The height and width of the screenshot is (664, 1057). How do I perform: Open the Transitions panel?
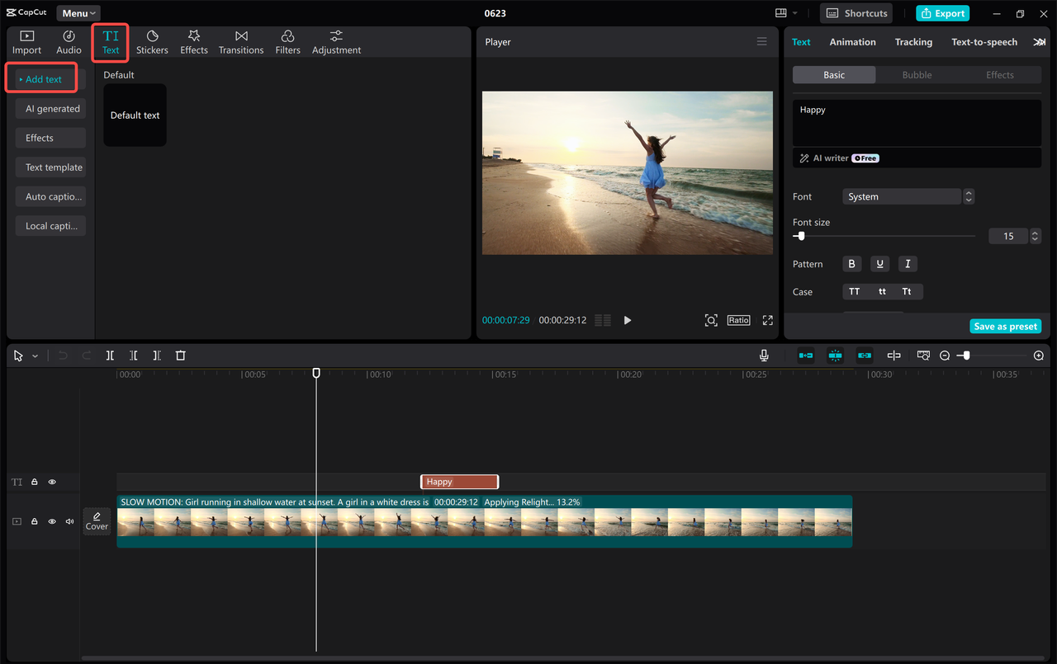point(240,41)
